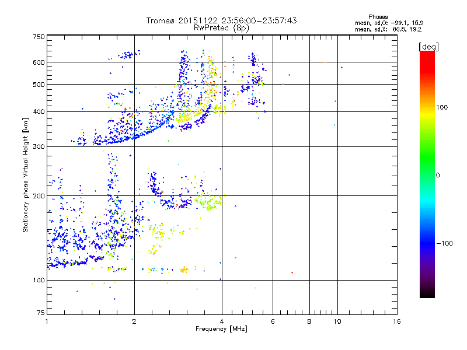Viewport: 467px width, 350px height.
Task: Click the x-axis tick label '4'
Action: 222,321
